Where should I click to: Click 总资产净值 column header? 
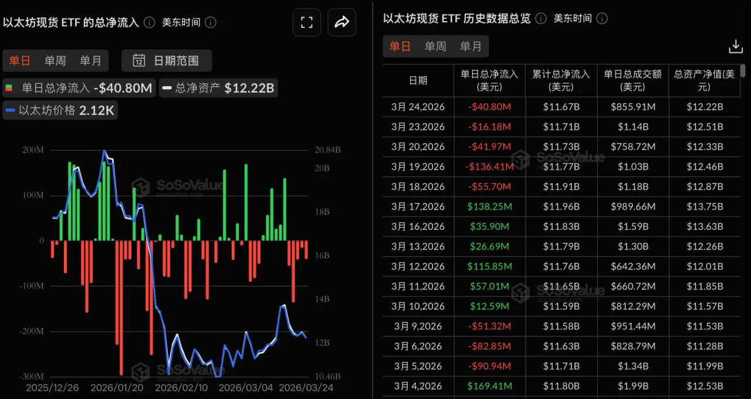pos(704,80)
